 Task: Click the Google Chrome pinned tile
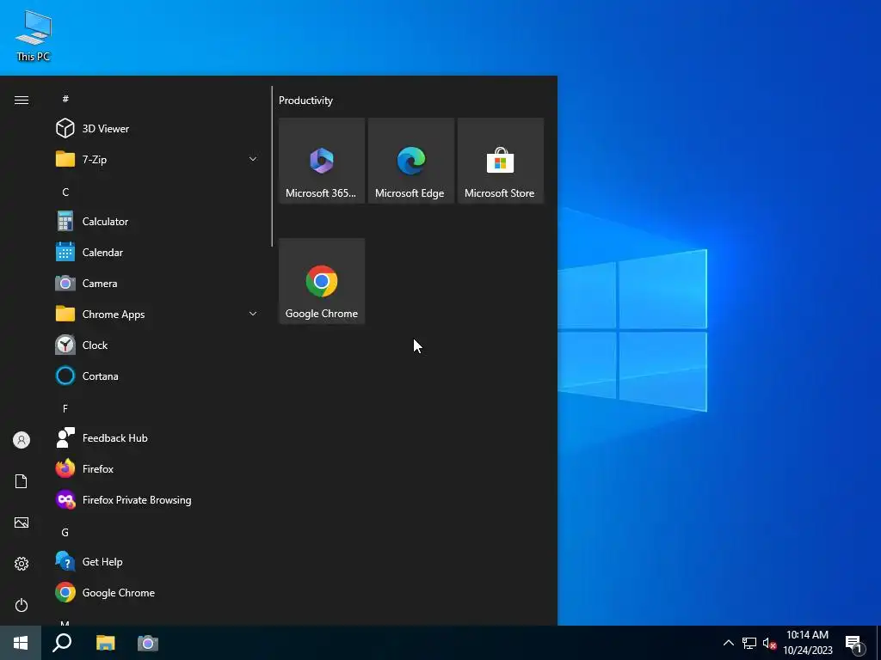coord(322,281)
